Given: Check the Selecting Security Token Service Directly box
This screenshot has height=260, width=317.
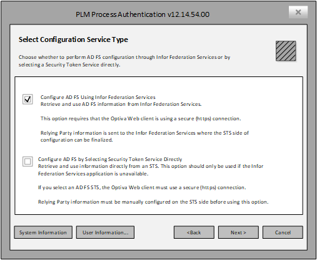Looking at the screenshot, I should click(x=28, y=162).
